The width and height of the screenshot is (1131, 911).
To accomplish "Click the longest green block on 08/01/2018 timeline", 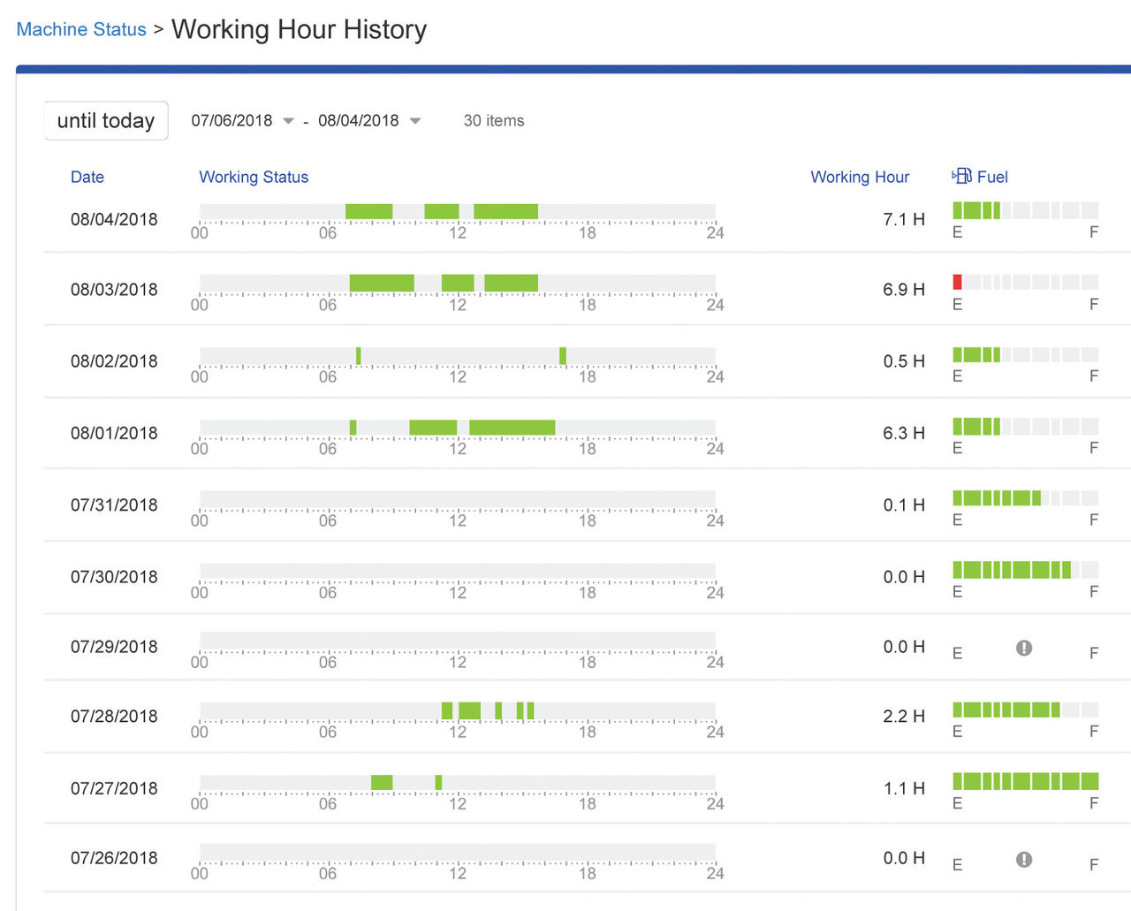I will point(512,428).
